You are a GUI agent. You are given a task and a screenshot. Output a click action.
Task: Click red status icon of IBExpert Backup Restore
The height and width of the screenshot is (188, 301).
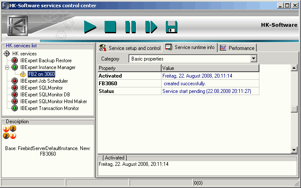tap(14, 61)
